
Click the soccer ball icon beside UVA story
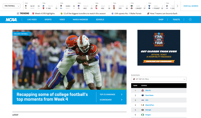[x=113, y=14]
